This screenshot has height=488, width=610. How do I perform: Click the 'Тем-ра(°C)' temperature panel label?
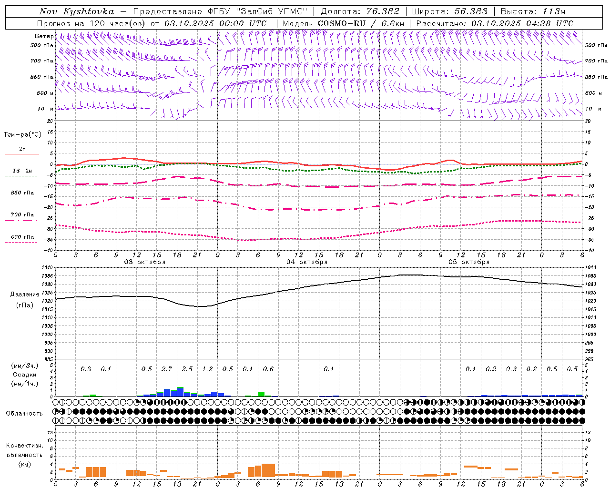(x=22, y=135)
